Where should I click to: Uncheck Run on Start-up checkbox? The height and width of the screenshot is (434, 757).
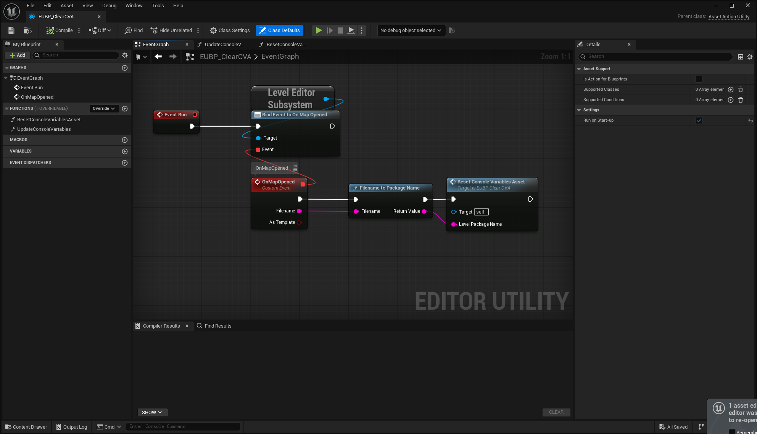coord(699,121)
